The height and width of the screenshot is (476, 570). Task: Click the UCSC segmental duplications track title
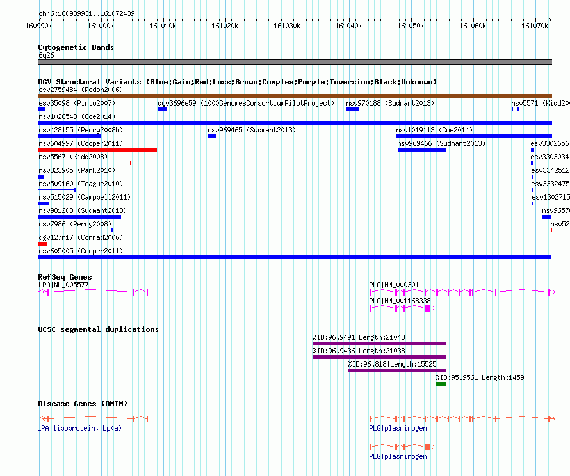coord(99,329)
